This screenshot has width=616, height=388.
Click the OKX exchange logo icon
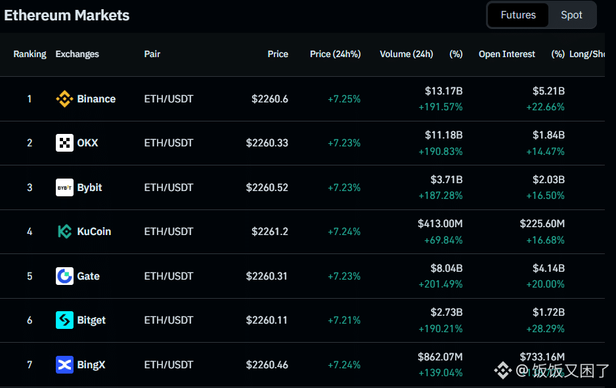click(64, 143)
